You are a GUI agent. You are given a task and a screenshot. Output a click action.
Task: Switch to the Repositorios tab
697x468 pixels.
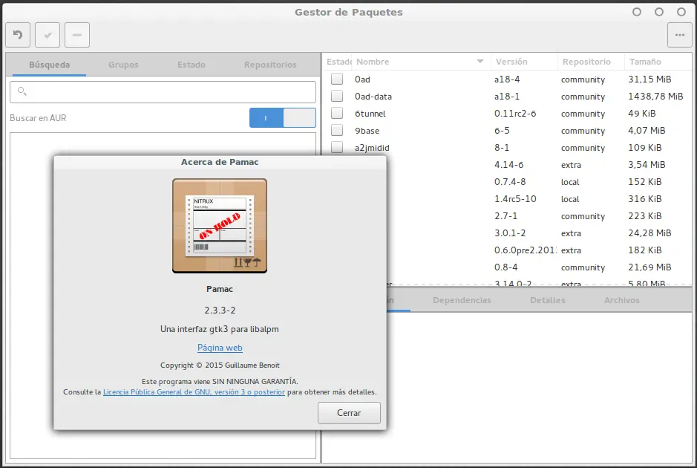pos(270,65)
